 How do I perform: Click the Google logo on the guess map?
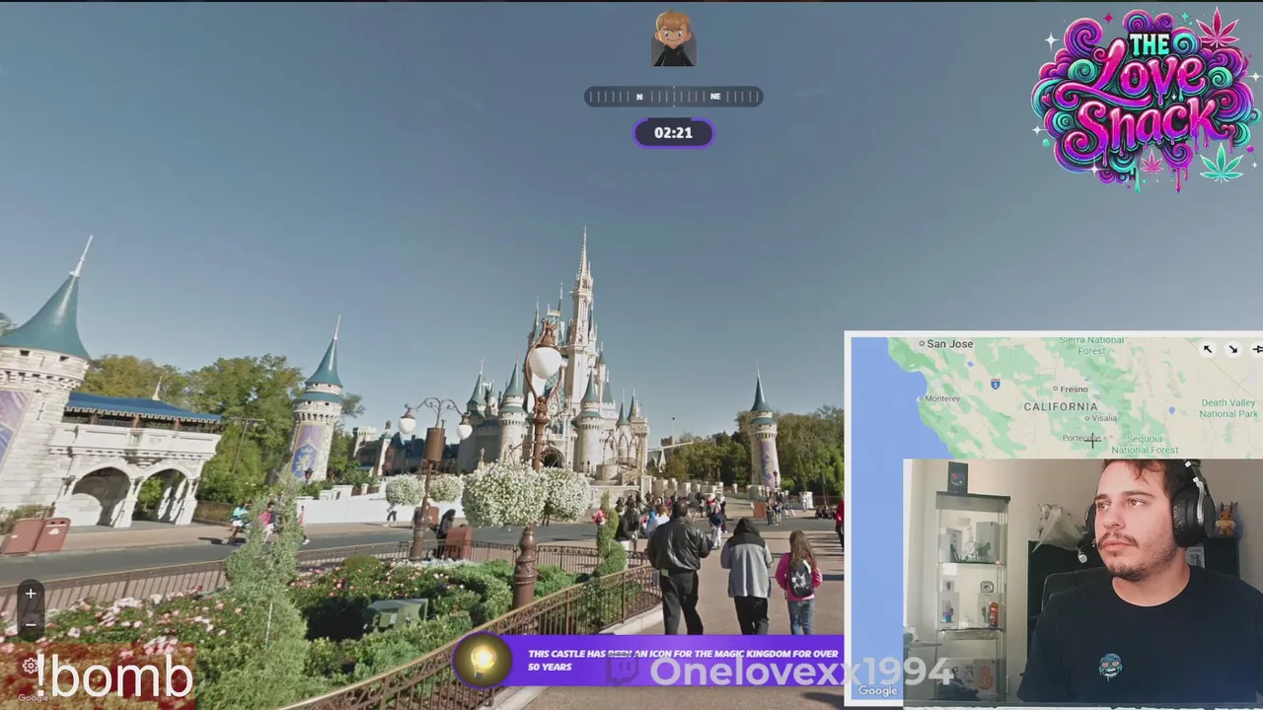pyautogui.click(x=877, y=691)
